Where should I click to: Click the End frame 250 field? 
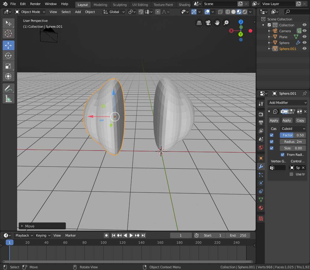[x=238, y=235]
